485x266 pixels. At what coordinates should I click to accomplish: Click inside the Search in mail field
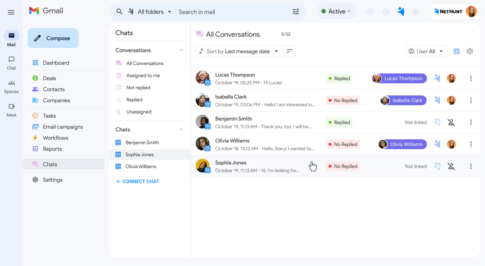pyautogui.click(x=207, y=12)
